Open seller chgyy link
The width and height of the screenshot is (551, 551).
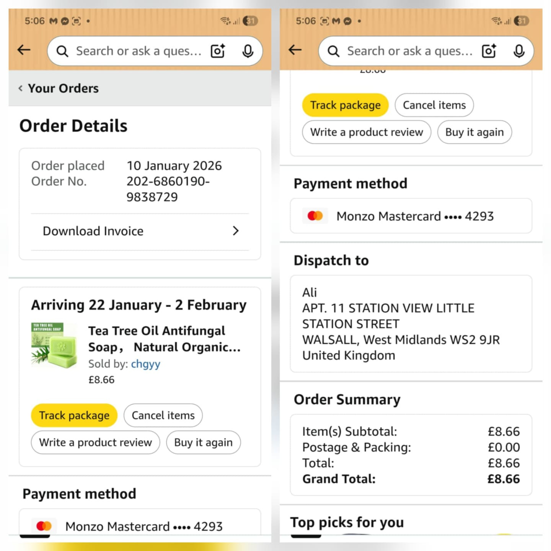tap(145, 364)
